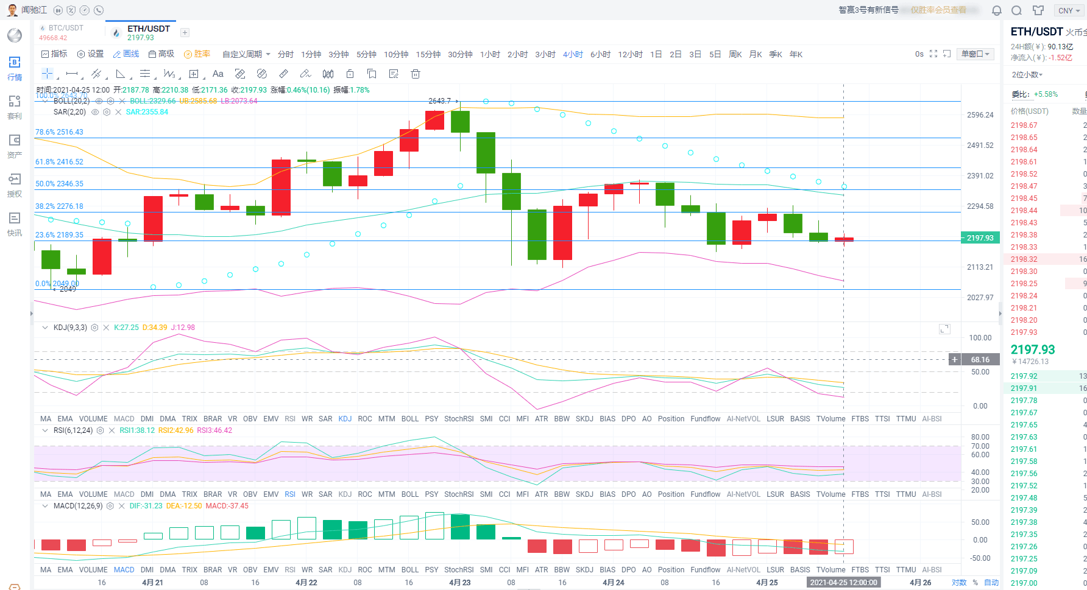The image size is (1087, 590).
Task: Toggle percent scale mode
Action: (975, 583)
